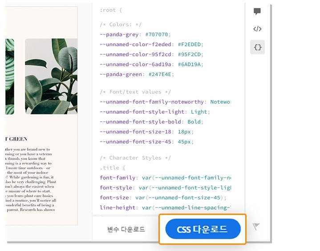
Task: Click the rubber plant photo thumbnail
Action: click(51, 76)
